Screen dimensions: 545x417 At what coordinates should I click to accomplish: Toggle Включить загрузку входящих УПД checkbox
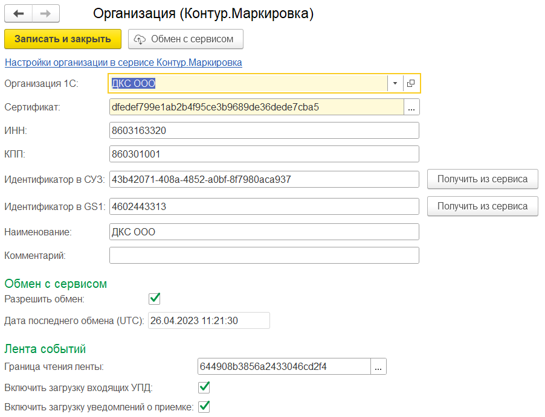(204, 387)
